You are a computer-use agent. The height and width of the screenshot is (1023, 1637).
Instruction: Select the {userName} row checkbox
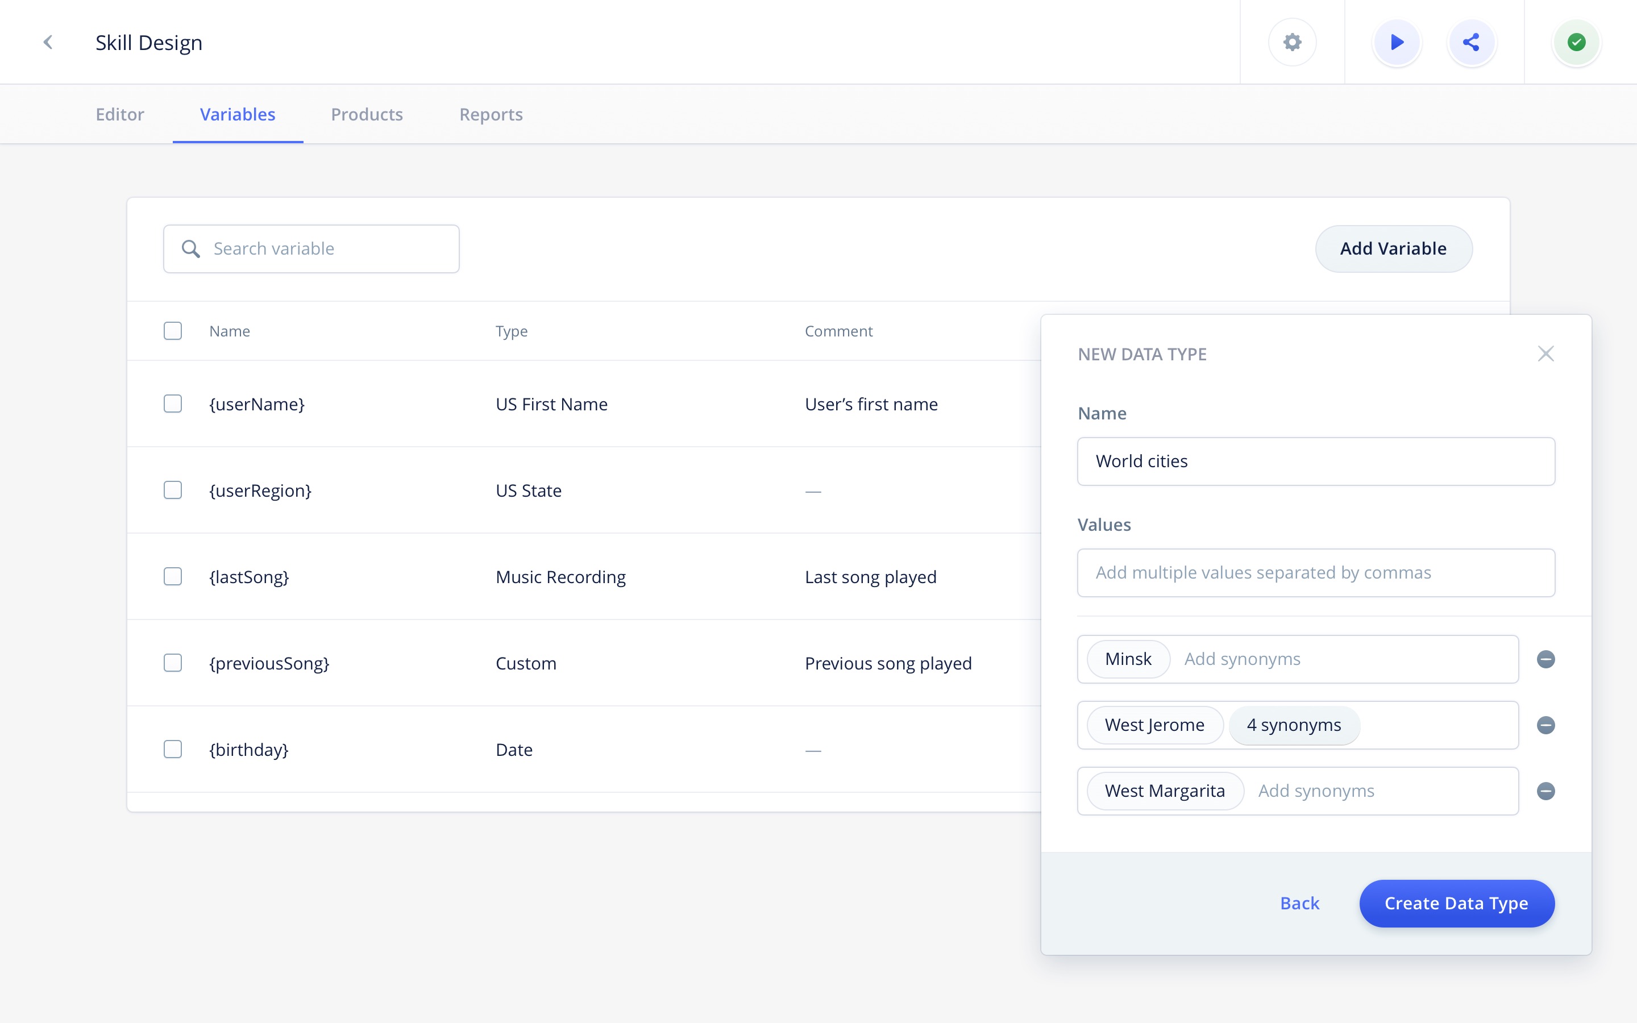[x=172, y=404]
